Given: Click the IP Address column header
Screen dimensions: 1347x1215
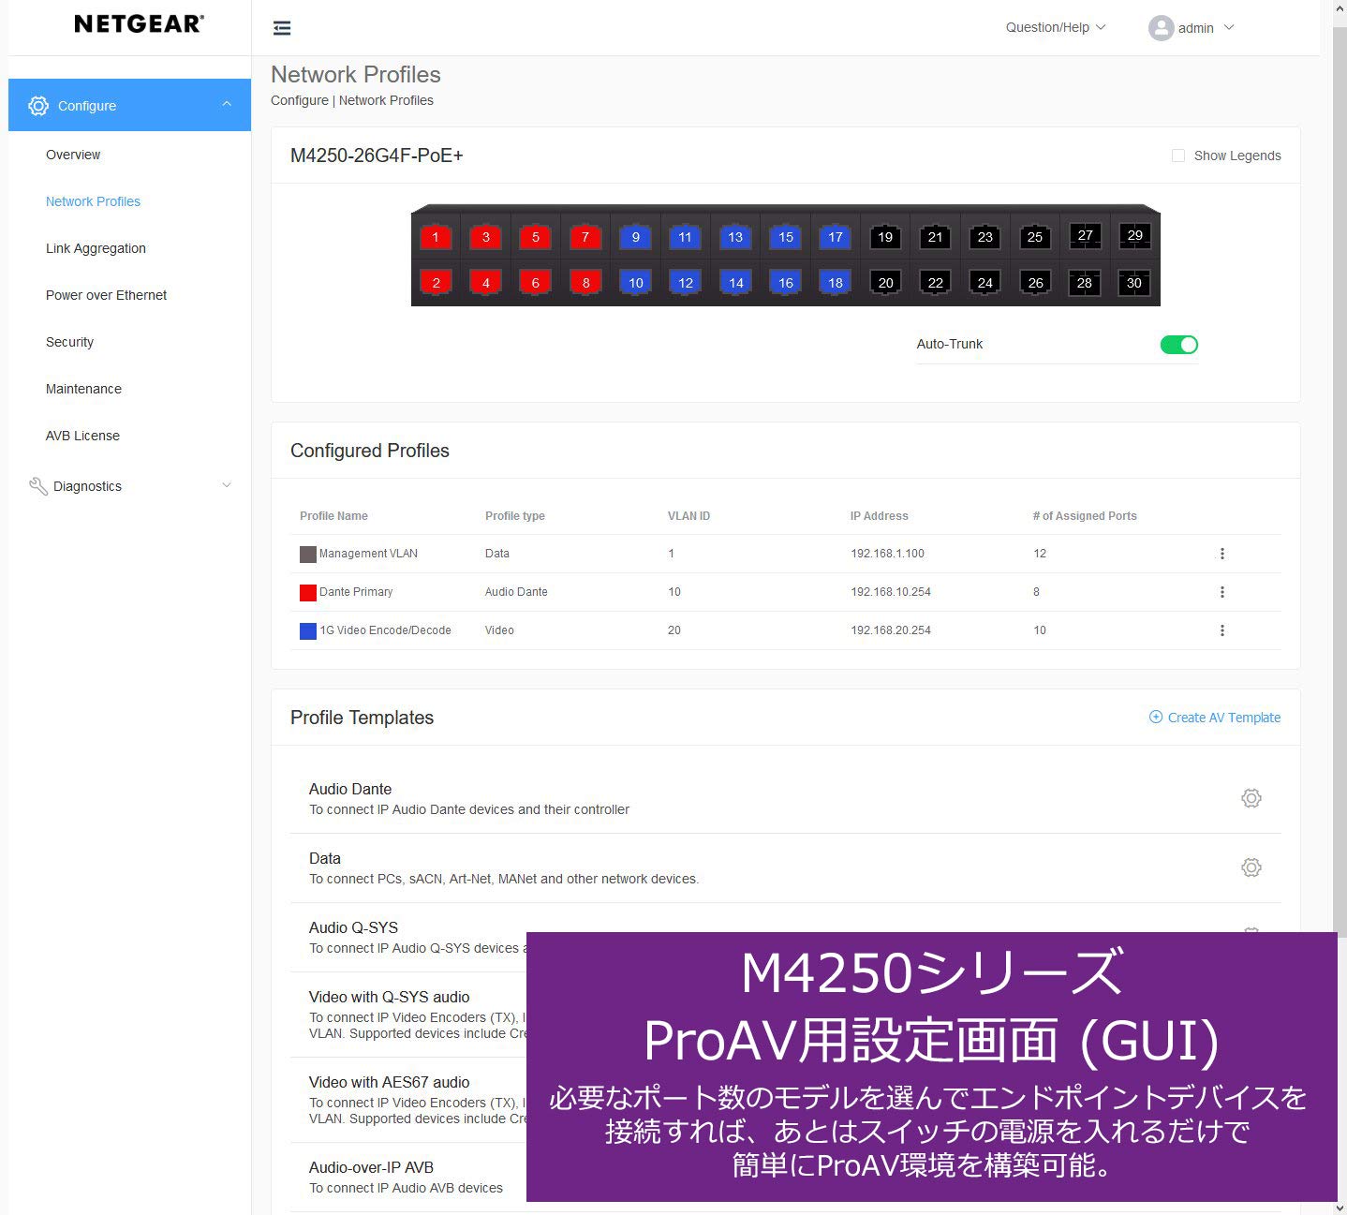Looking at the screenshot, I should pos(880,516).
